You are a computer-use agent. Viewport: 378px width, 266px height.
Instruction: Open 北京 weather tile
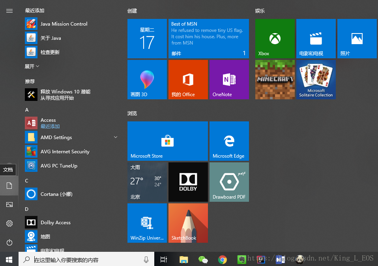point(147,182)
